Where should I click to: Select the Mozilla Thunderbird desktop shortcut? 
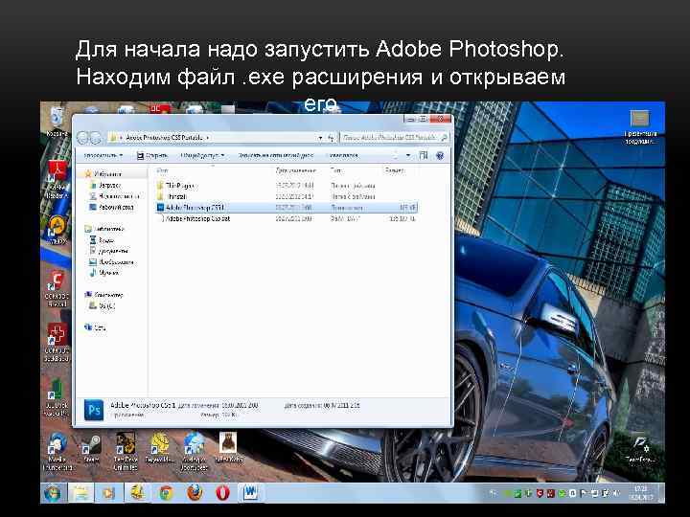click(x=57, y=451)
